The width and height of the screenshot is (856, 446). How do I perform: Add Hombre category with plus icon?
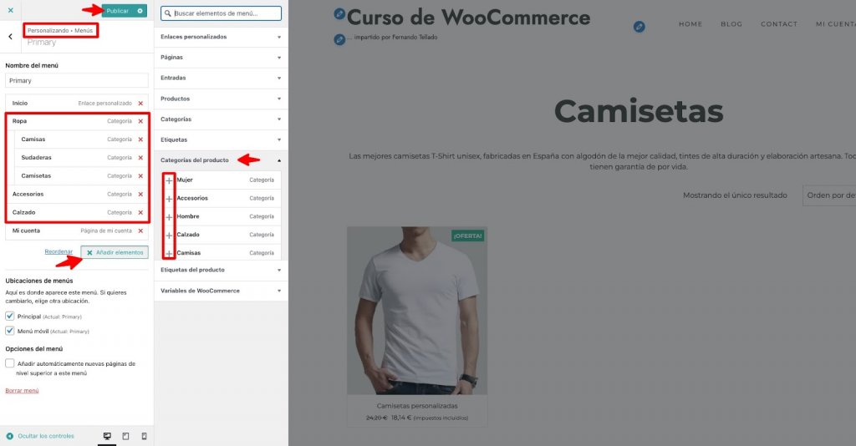point(169,217)
